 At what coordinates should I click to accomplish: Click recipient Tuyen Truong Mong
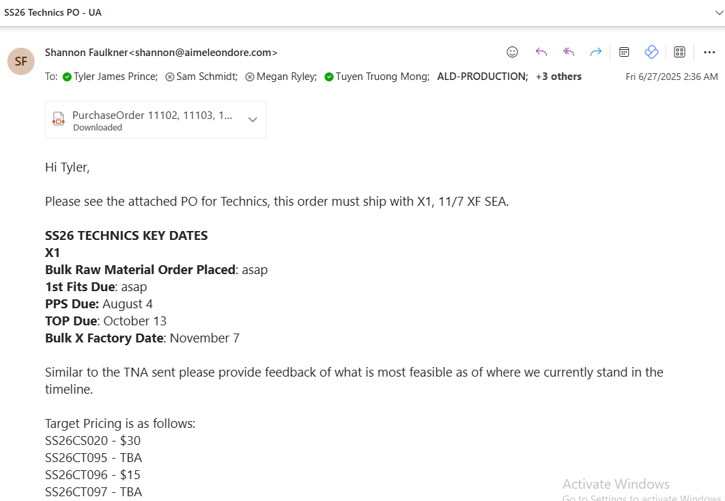click(x=382, y=77)
